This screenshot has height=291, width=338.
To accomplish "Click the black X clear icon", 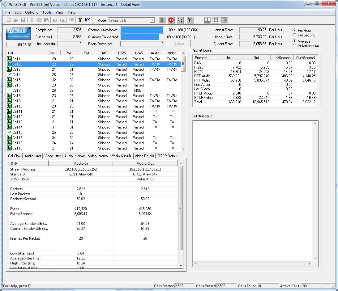I will (x=190, y=20).
